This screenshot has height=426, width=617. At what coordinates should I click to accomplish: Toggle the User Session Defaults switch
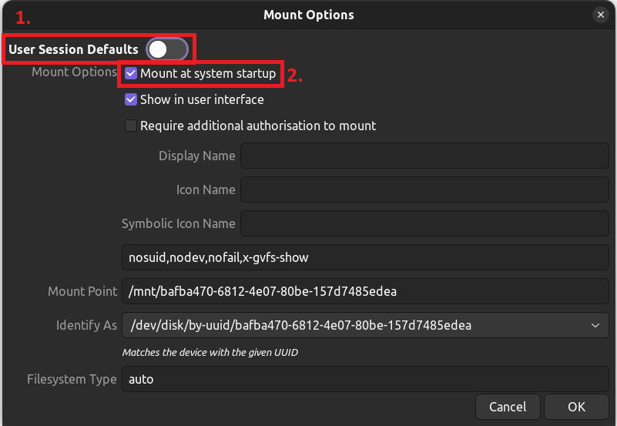[167, 49]
